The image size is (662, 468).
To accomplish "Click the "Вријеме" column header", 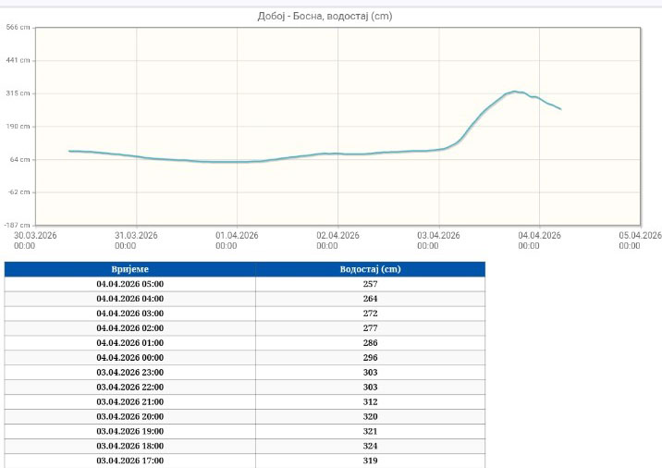I will tap(129, 269).
